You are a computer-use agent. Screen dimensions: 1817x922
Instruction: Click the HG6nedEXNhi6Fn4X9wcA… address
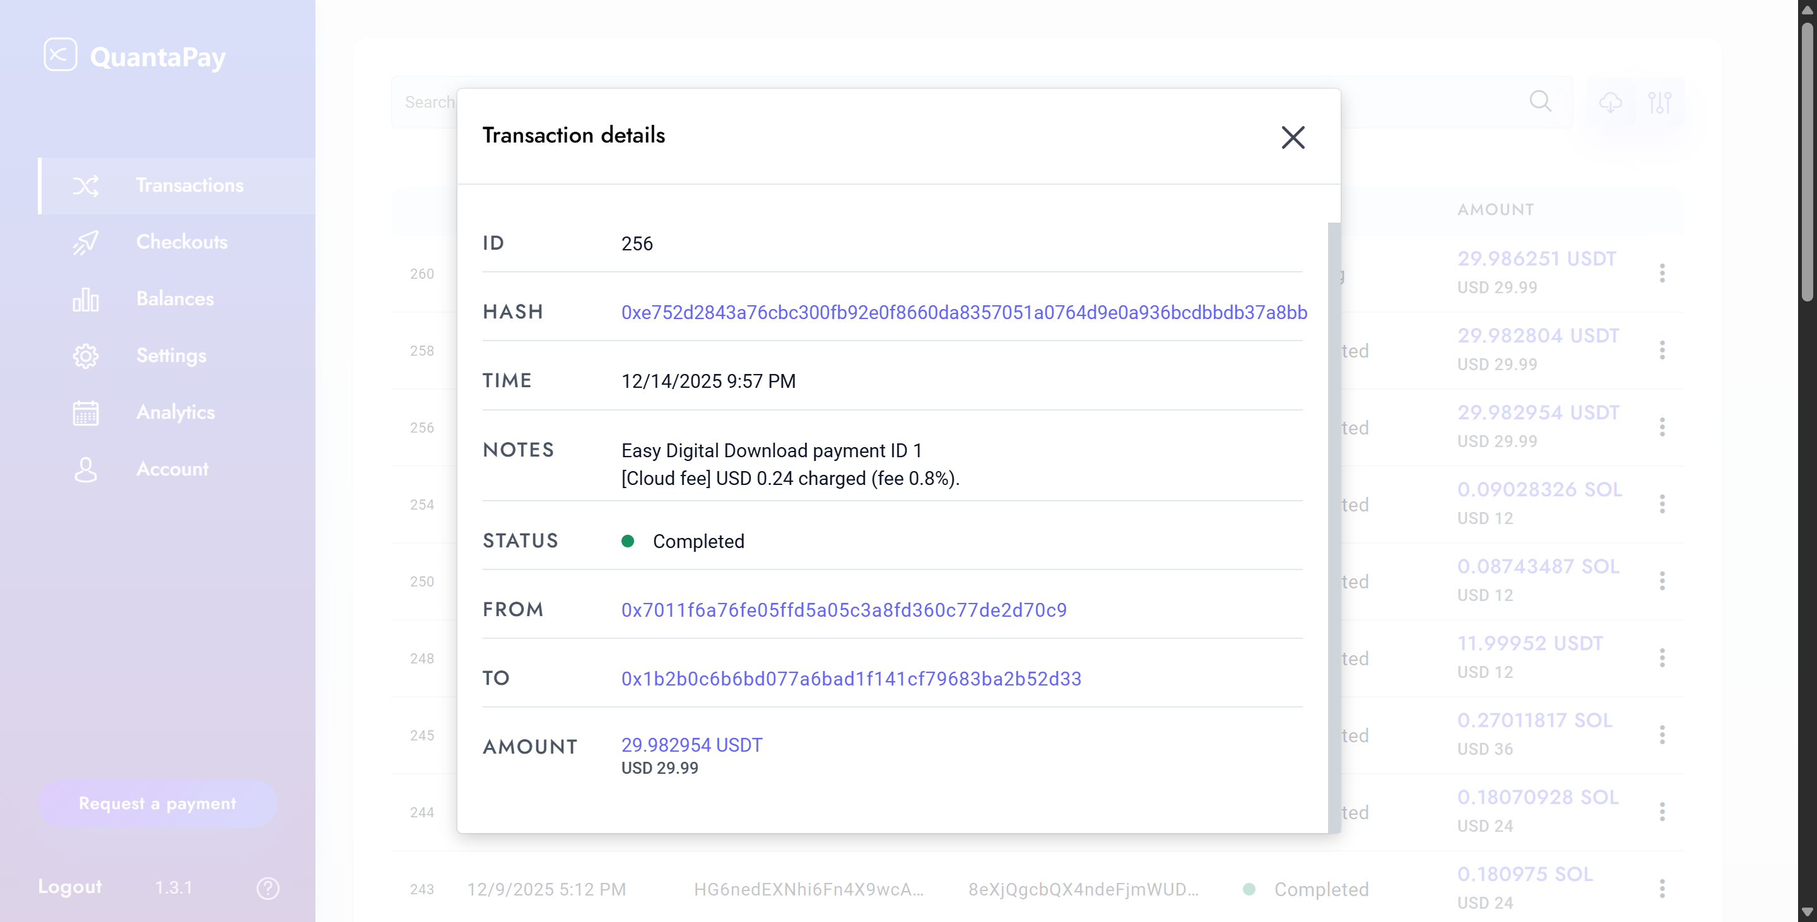[x=809, y=890]
